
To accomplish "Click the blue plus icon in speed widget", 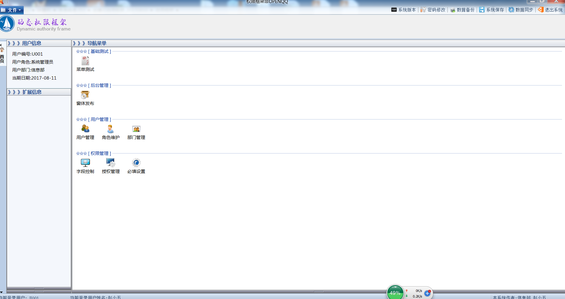I will pyautogui.click(x=427, y=293).
